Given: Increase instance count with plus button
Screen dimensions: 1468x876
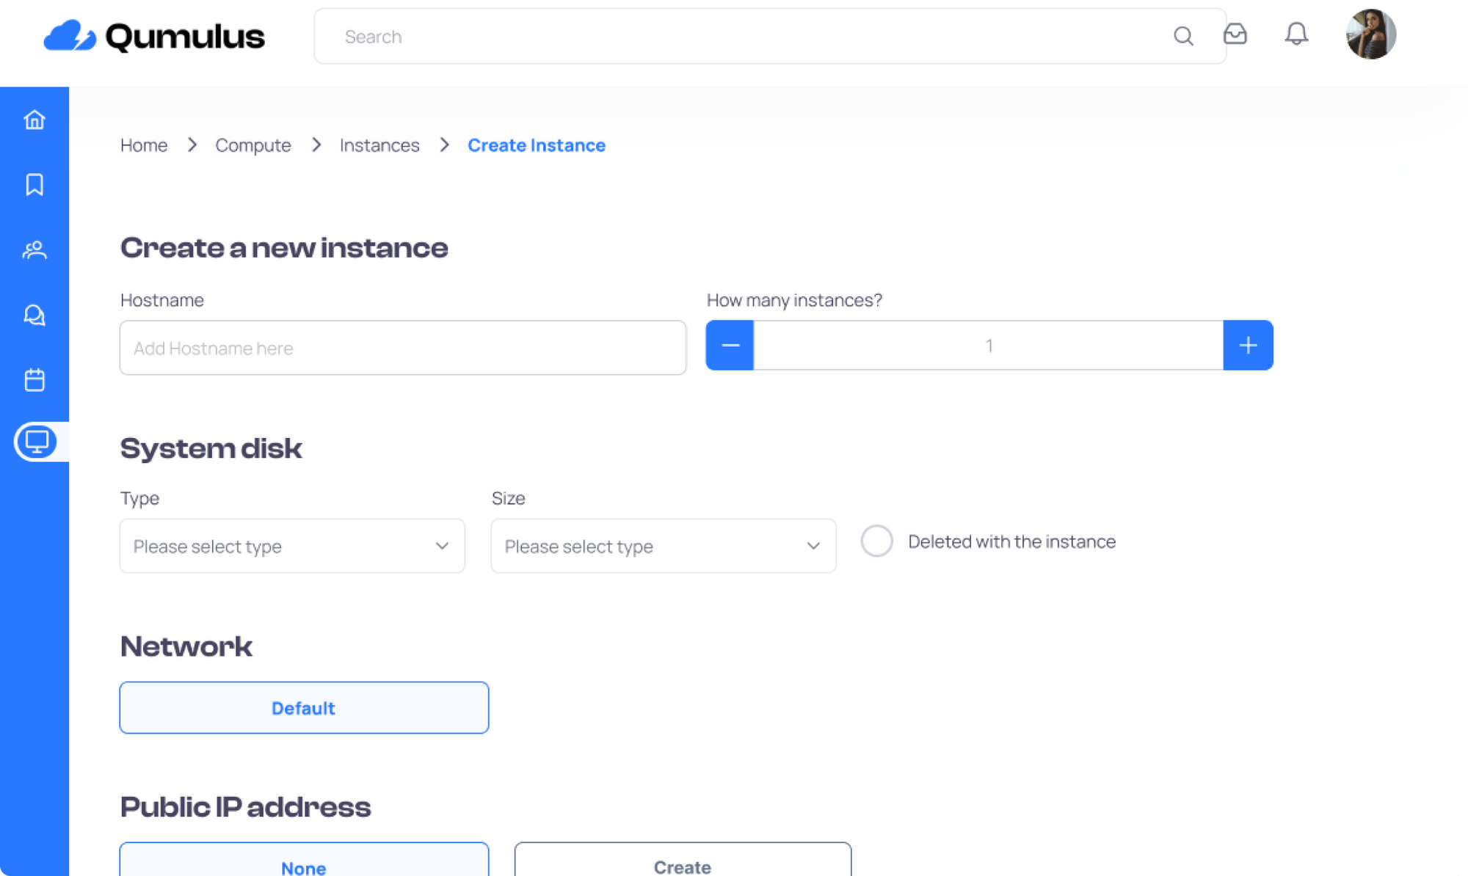Looking at the screenshot, I should click(x=1248, y=345).
